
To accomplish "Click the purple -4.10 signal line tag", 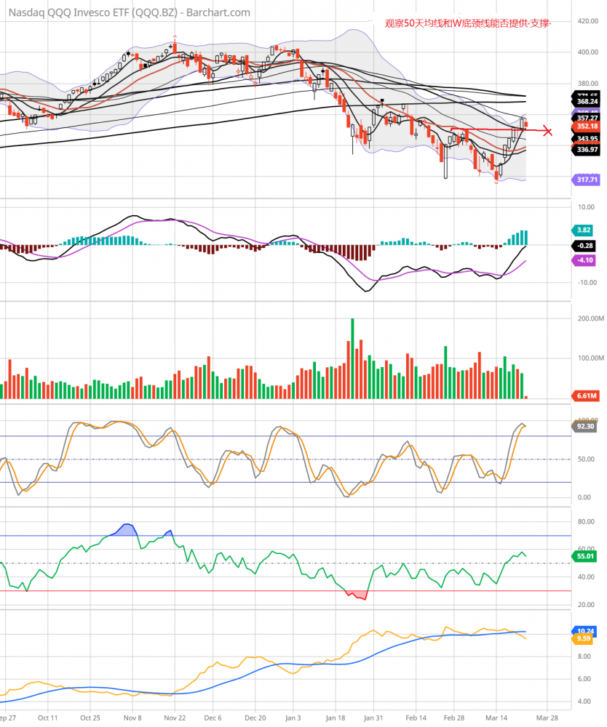I will click(566, 260).
